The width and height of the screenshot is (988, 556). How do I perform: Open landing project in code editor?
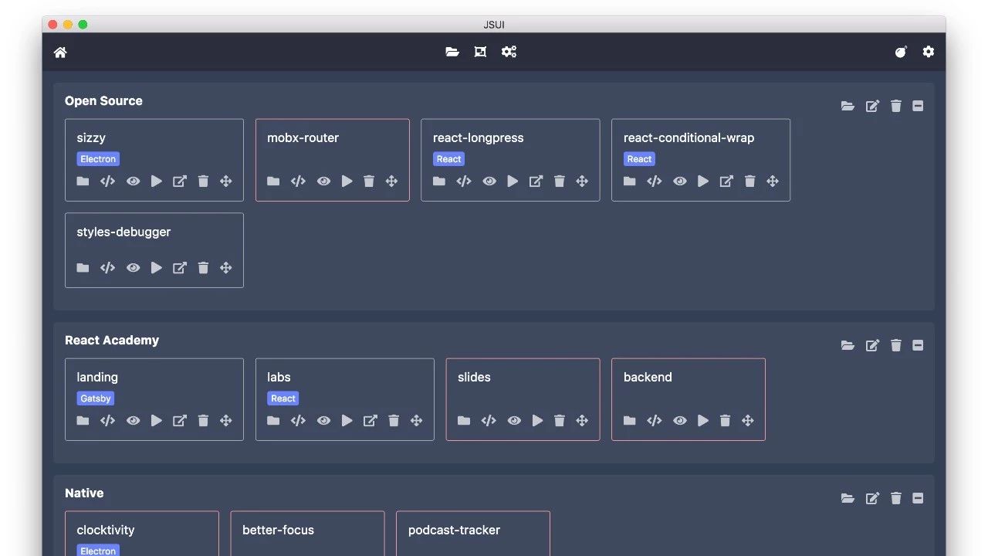point(107,420)
